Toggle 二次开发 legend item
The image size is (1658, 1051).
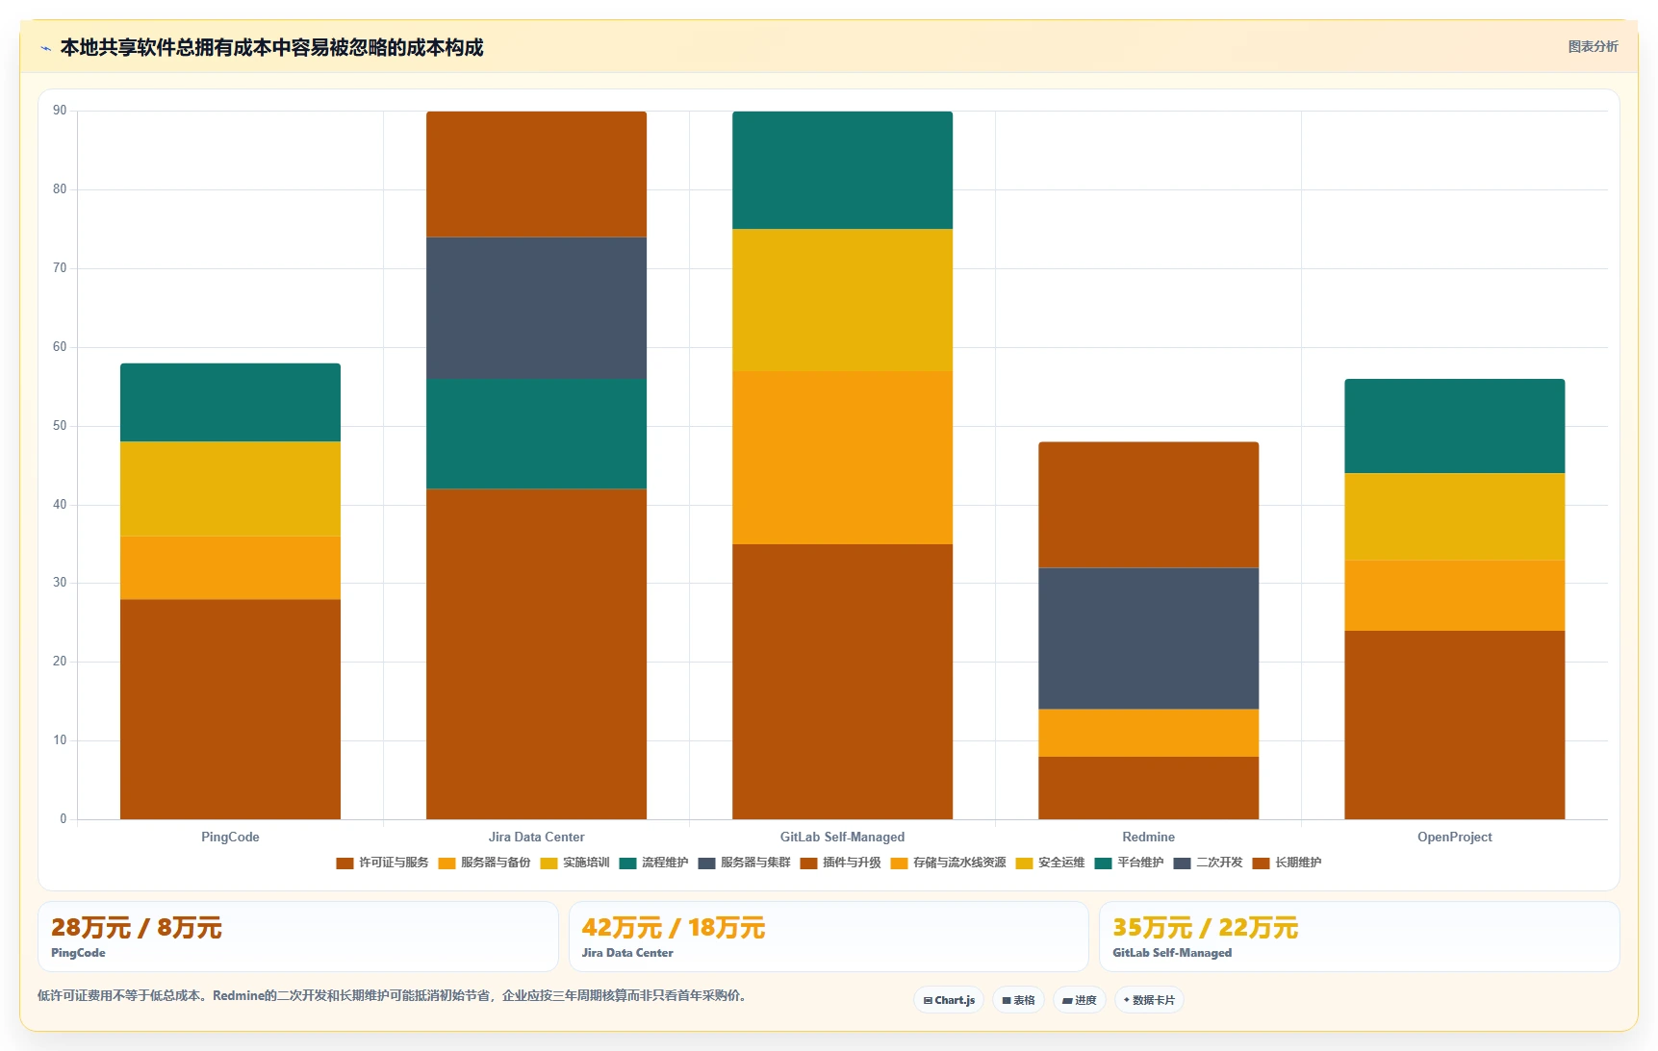click(1208, 863)
